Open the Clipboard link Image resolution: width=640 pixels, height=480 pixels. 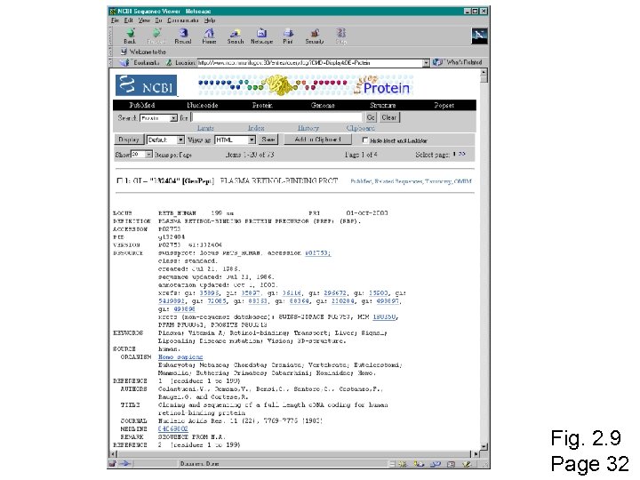coord(360,128)
